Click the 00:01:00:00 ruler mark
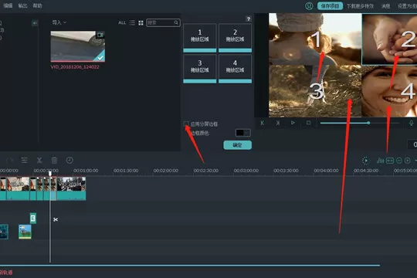Screen dimensions: 417x278 click(x=86, y=171)
